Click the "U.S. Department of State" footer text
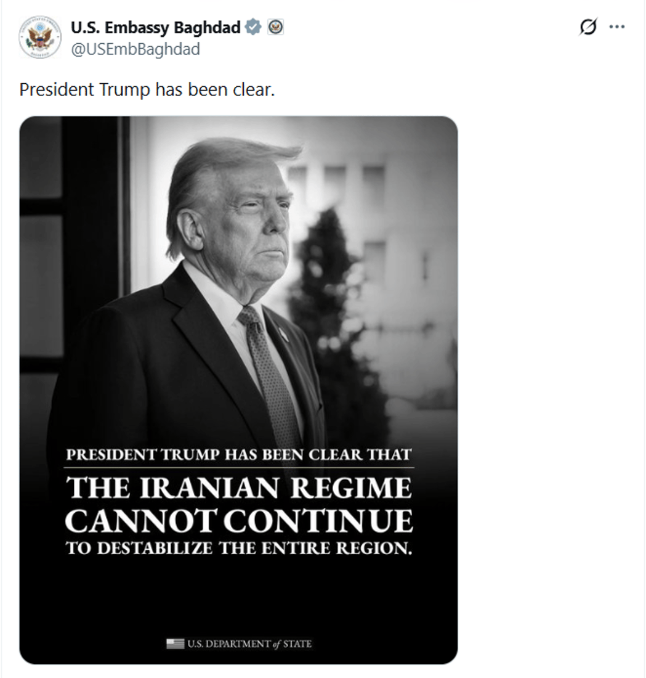The image size is (646, 678). (249, 644)
